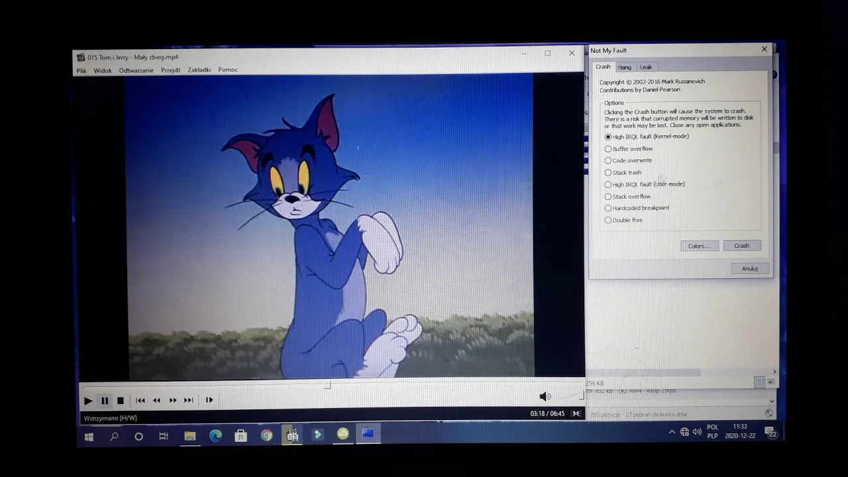
Task: Expand dropdown chevron in background window
Action: 772,401
